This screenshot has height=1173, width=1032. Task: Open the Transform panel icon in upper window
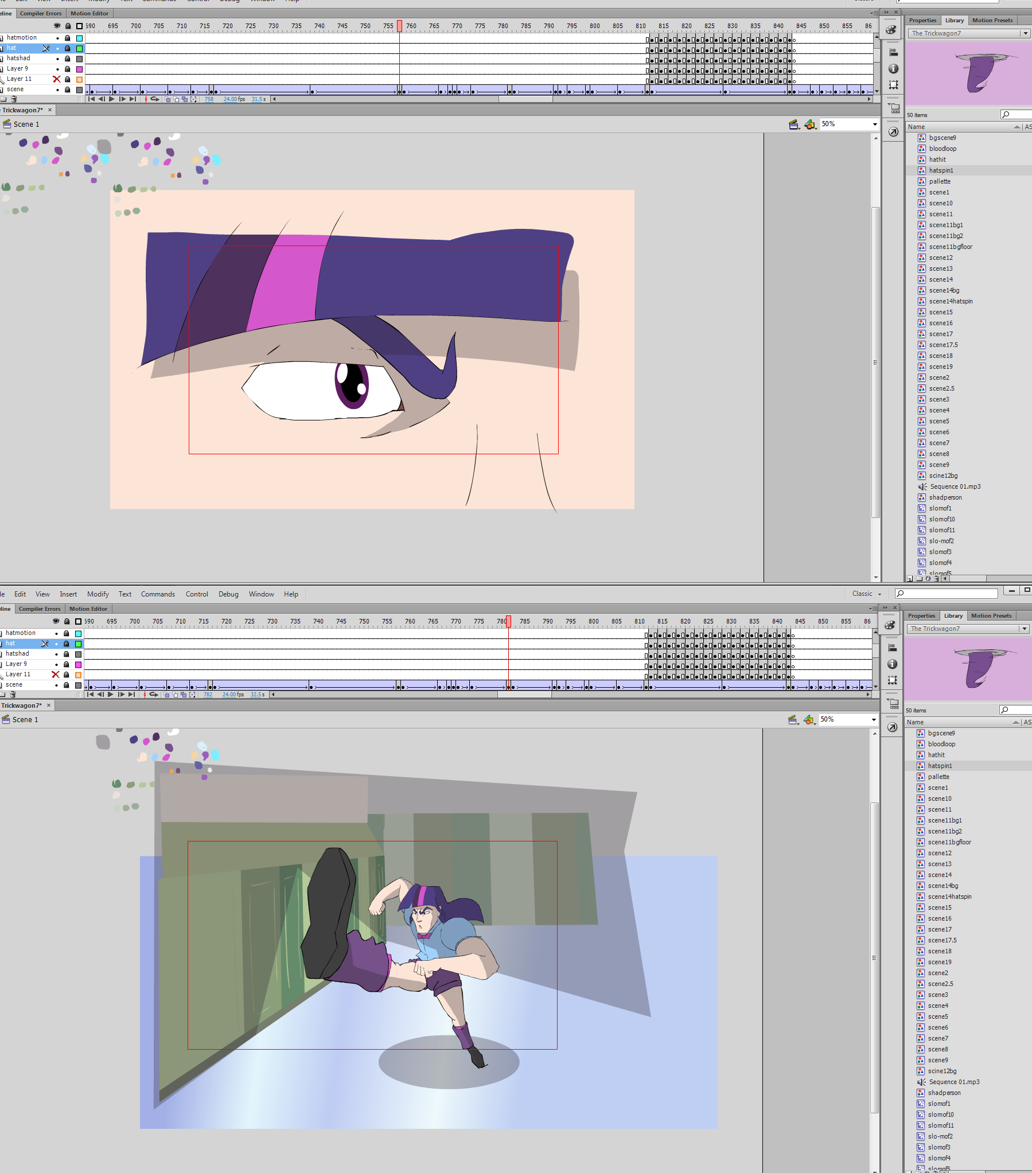click(x=893, y=85)
